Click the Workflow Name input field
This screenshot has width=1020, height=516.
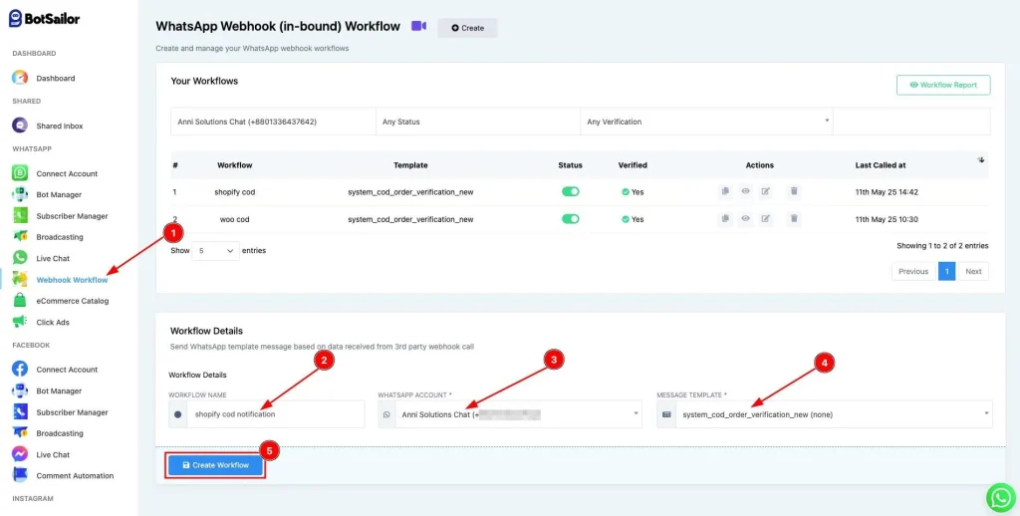275,414
